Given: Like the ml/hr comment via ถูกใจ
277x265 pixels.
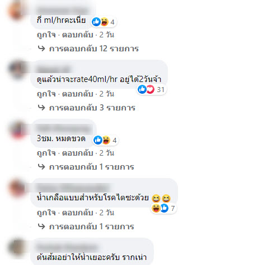Looking at the screenshot, I should (46, 35).
